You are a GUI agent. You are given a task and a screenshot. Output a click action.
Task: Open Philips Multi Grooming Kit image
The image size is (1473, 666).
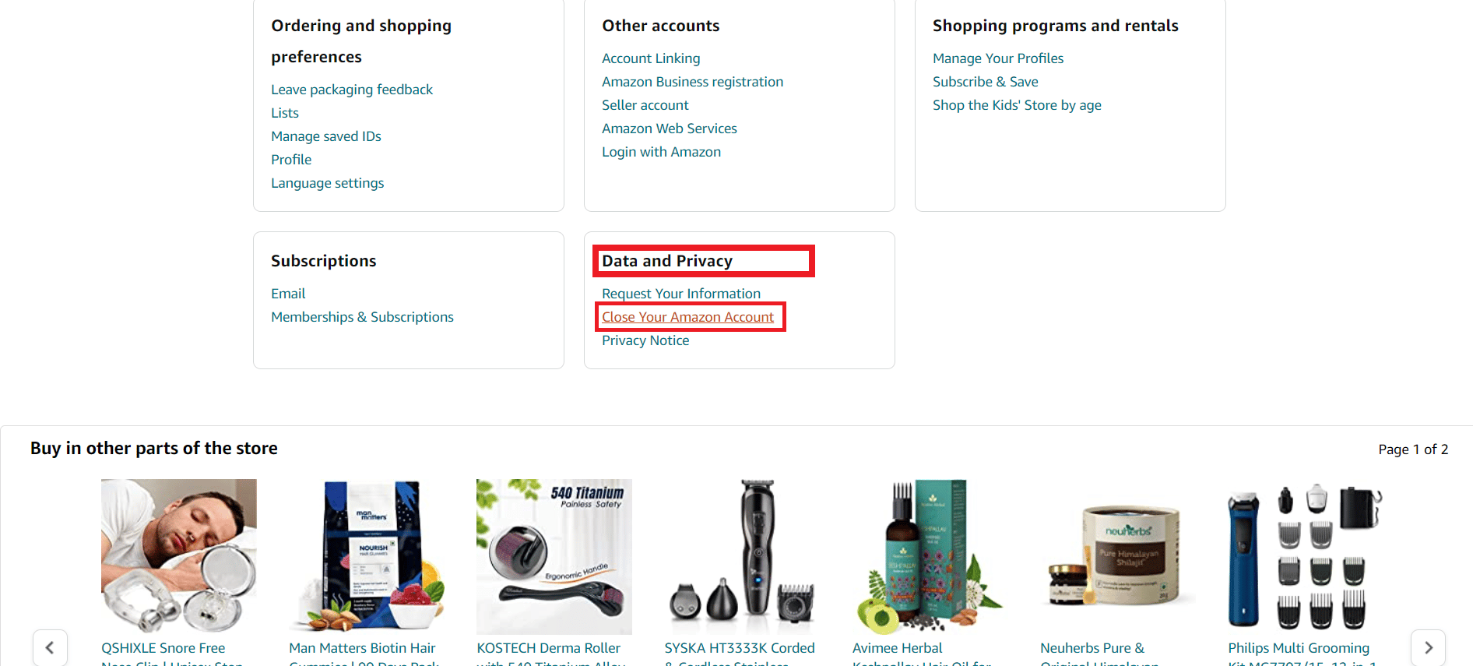(1305, 555)
